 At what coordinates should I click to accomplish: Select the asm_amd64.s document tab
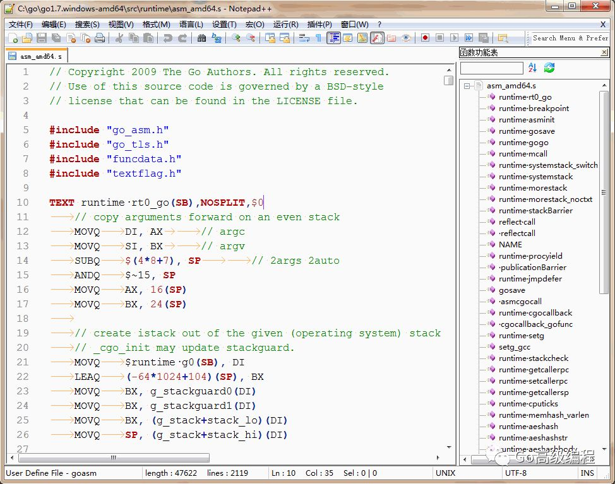click(x=39, y=56)
